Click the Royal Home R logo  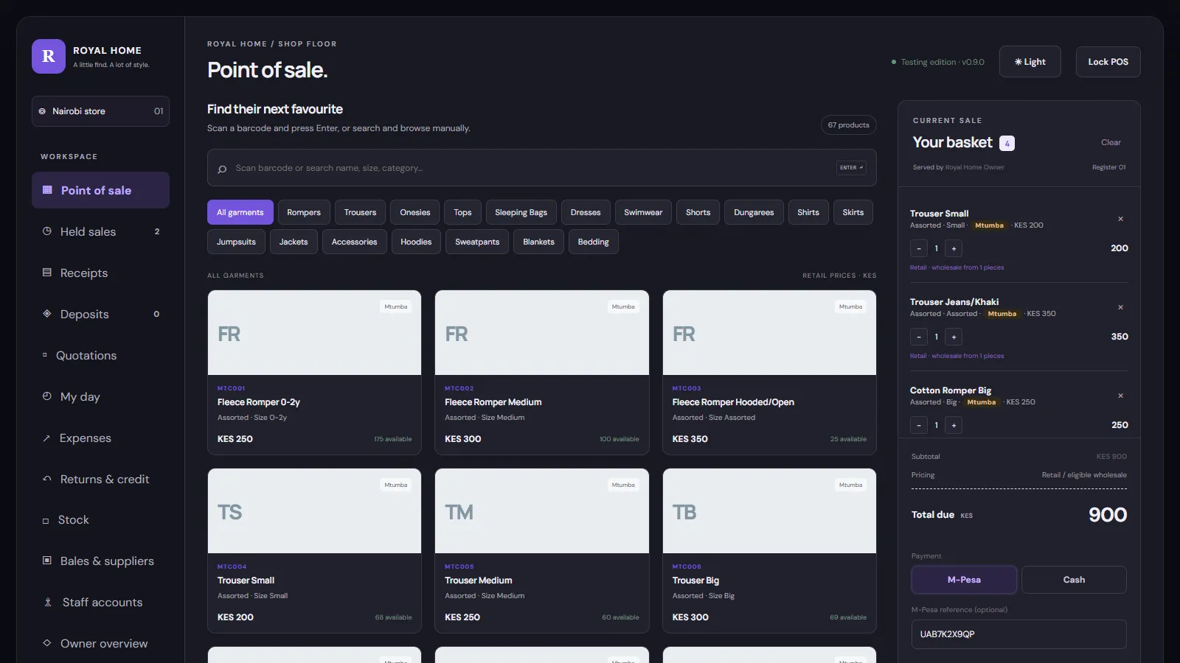point(49,56)
